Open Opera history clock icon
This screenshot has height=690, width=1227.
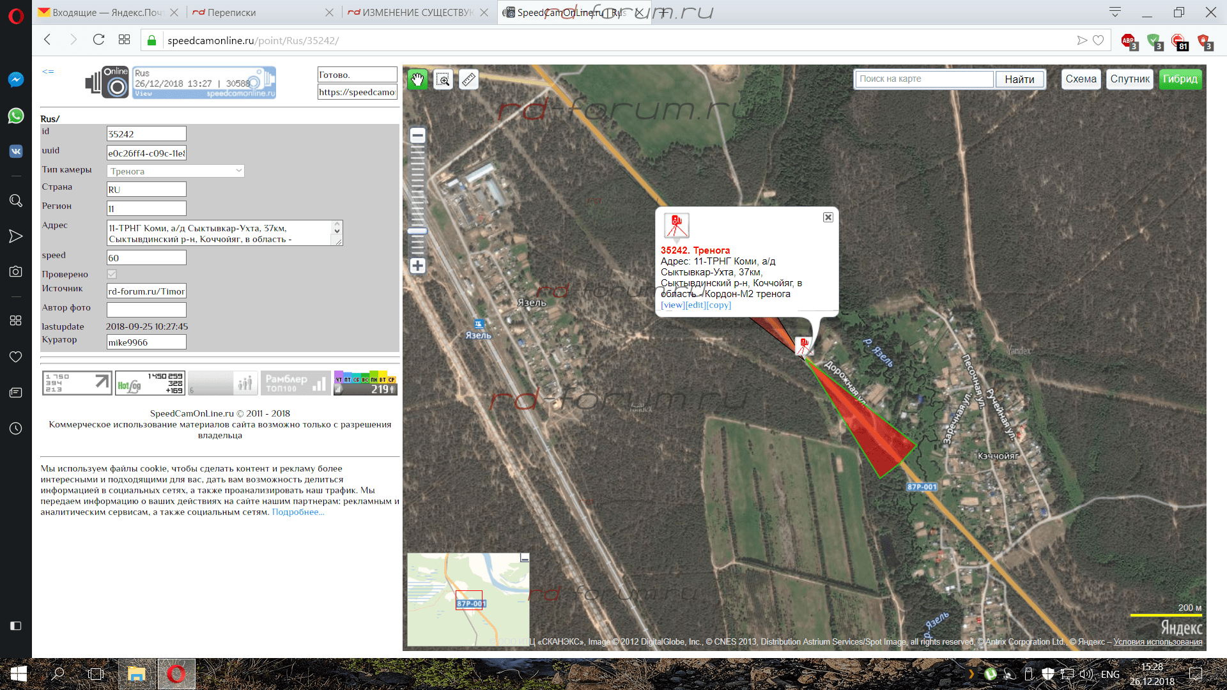16,428
